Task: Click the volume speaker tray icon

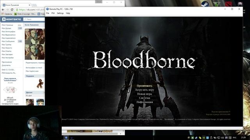Action: [x=222, y=138]
